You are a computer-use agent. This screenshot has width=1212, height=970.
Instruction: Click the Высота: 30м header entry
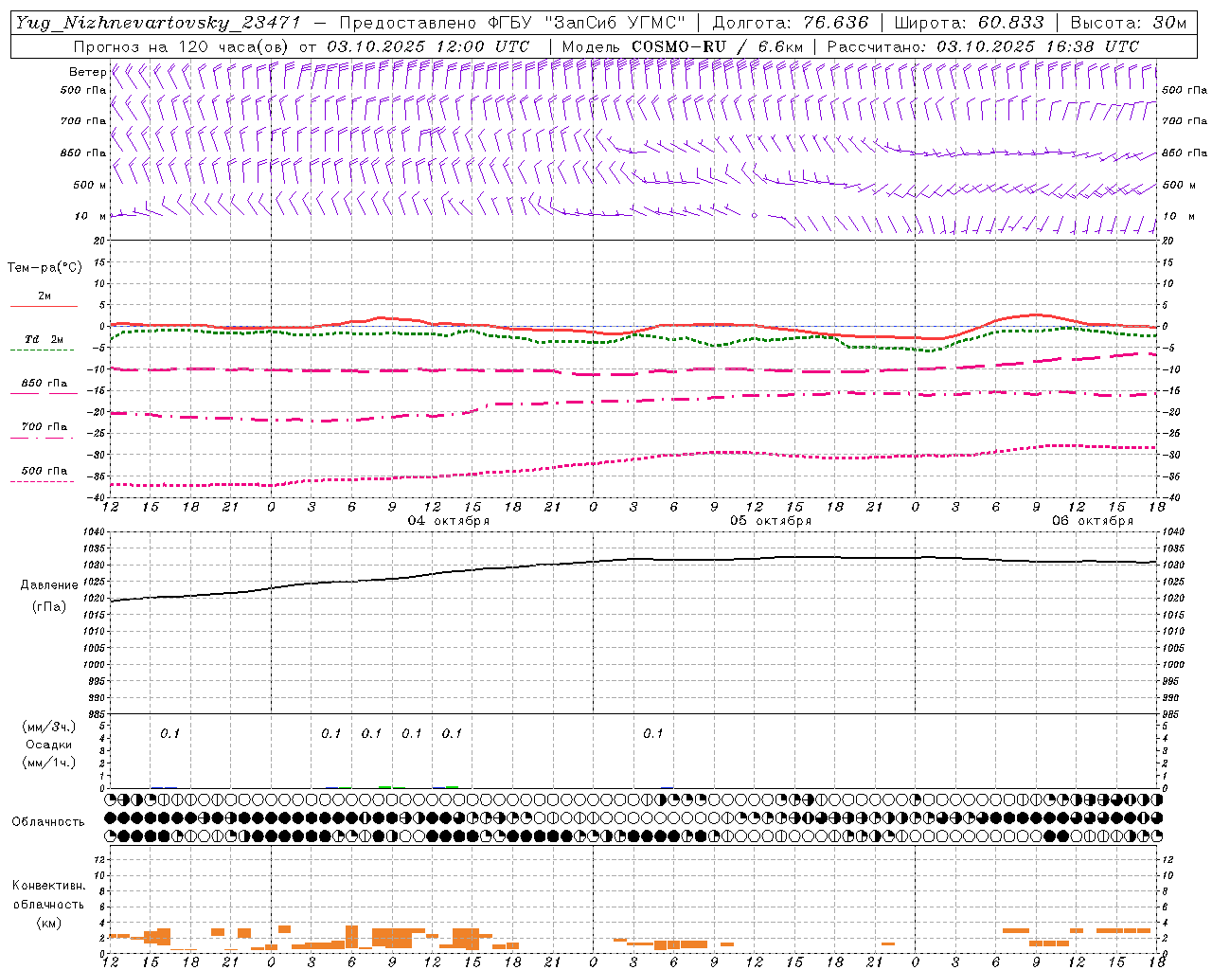click(x=1128, y=23)
